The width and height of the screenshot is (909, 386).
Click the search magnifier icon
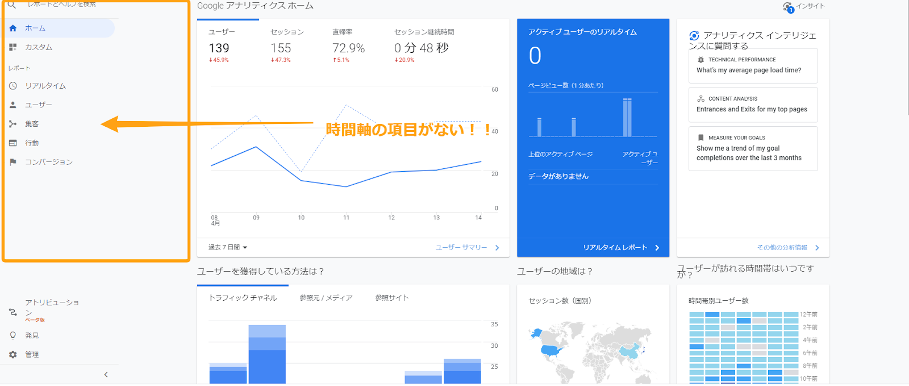pos(11,4)
